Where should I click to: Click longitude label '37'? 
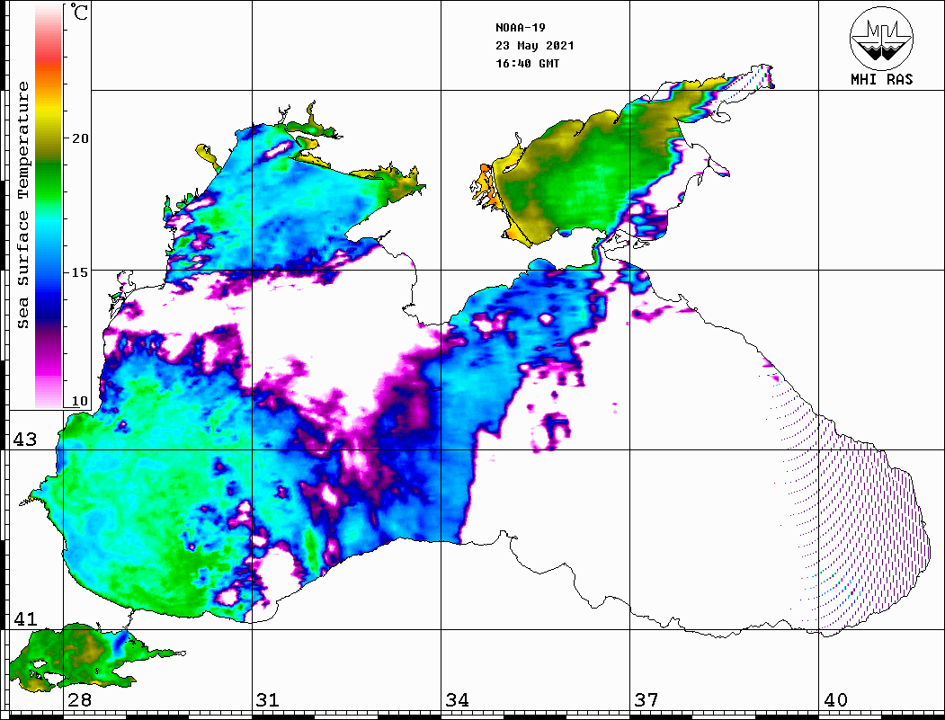click(646, 700)
